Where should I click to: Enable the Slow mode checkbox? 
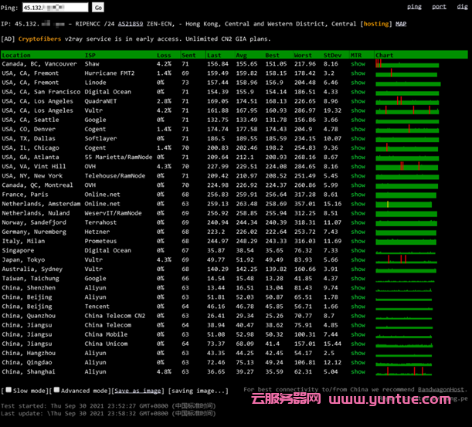(x=8, y=391)
